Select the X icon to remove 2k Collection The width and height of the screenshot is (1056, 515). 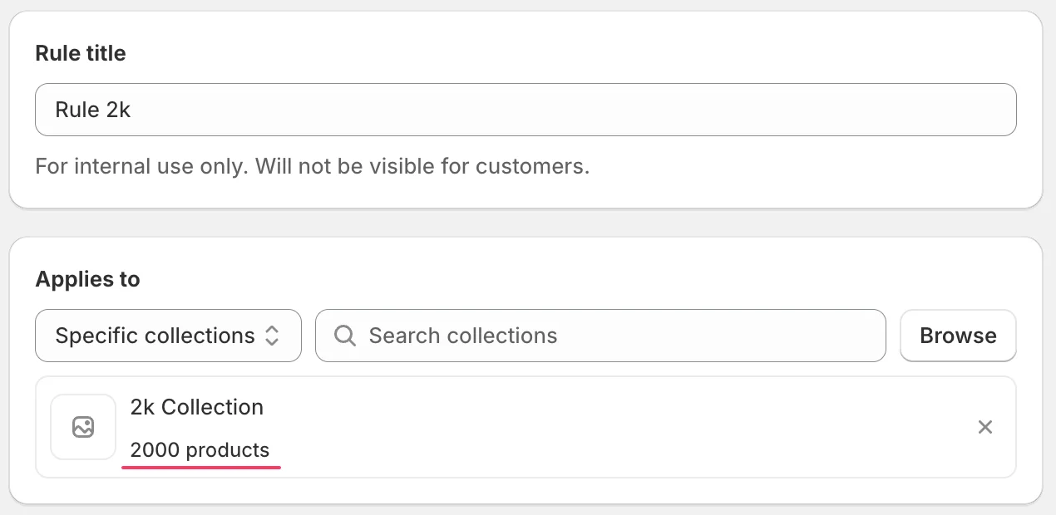pos(985,426)
